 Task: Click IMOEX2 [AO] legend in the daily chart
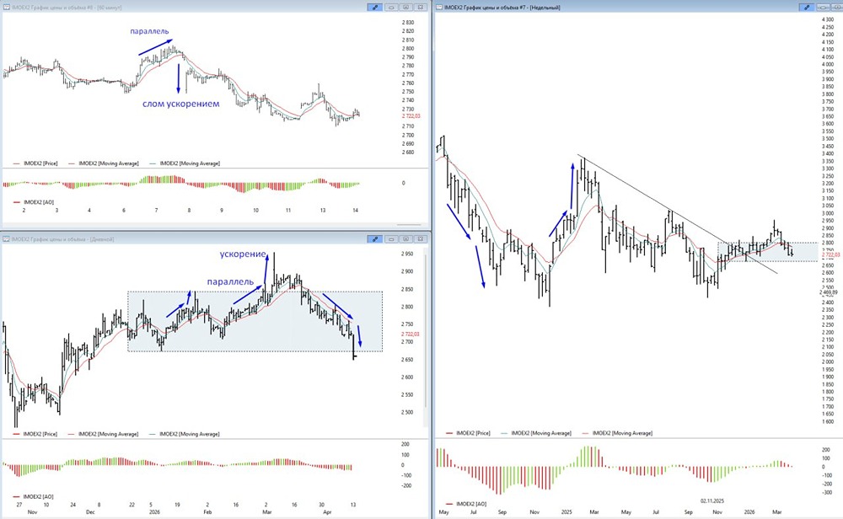pos(34,497)
